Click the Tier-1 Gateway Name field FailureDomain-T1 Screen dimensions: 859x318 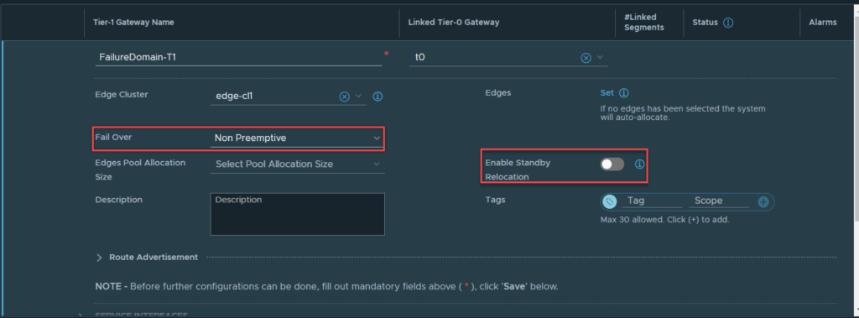click(x=238, y=57)
